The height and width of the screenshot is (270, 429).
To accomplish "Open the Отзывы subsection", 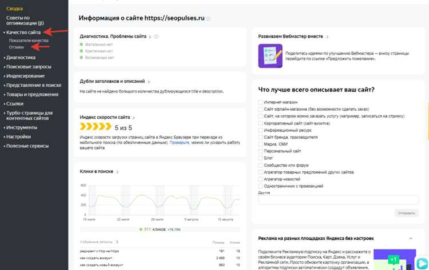I will 16,47.
